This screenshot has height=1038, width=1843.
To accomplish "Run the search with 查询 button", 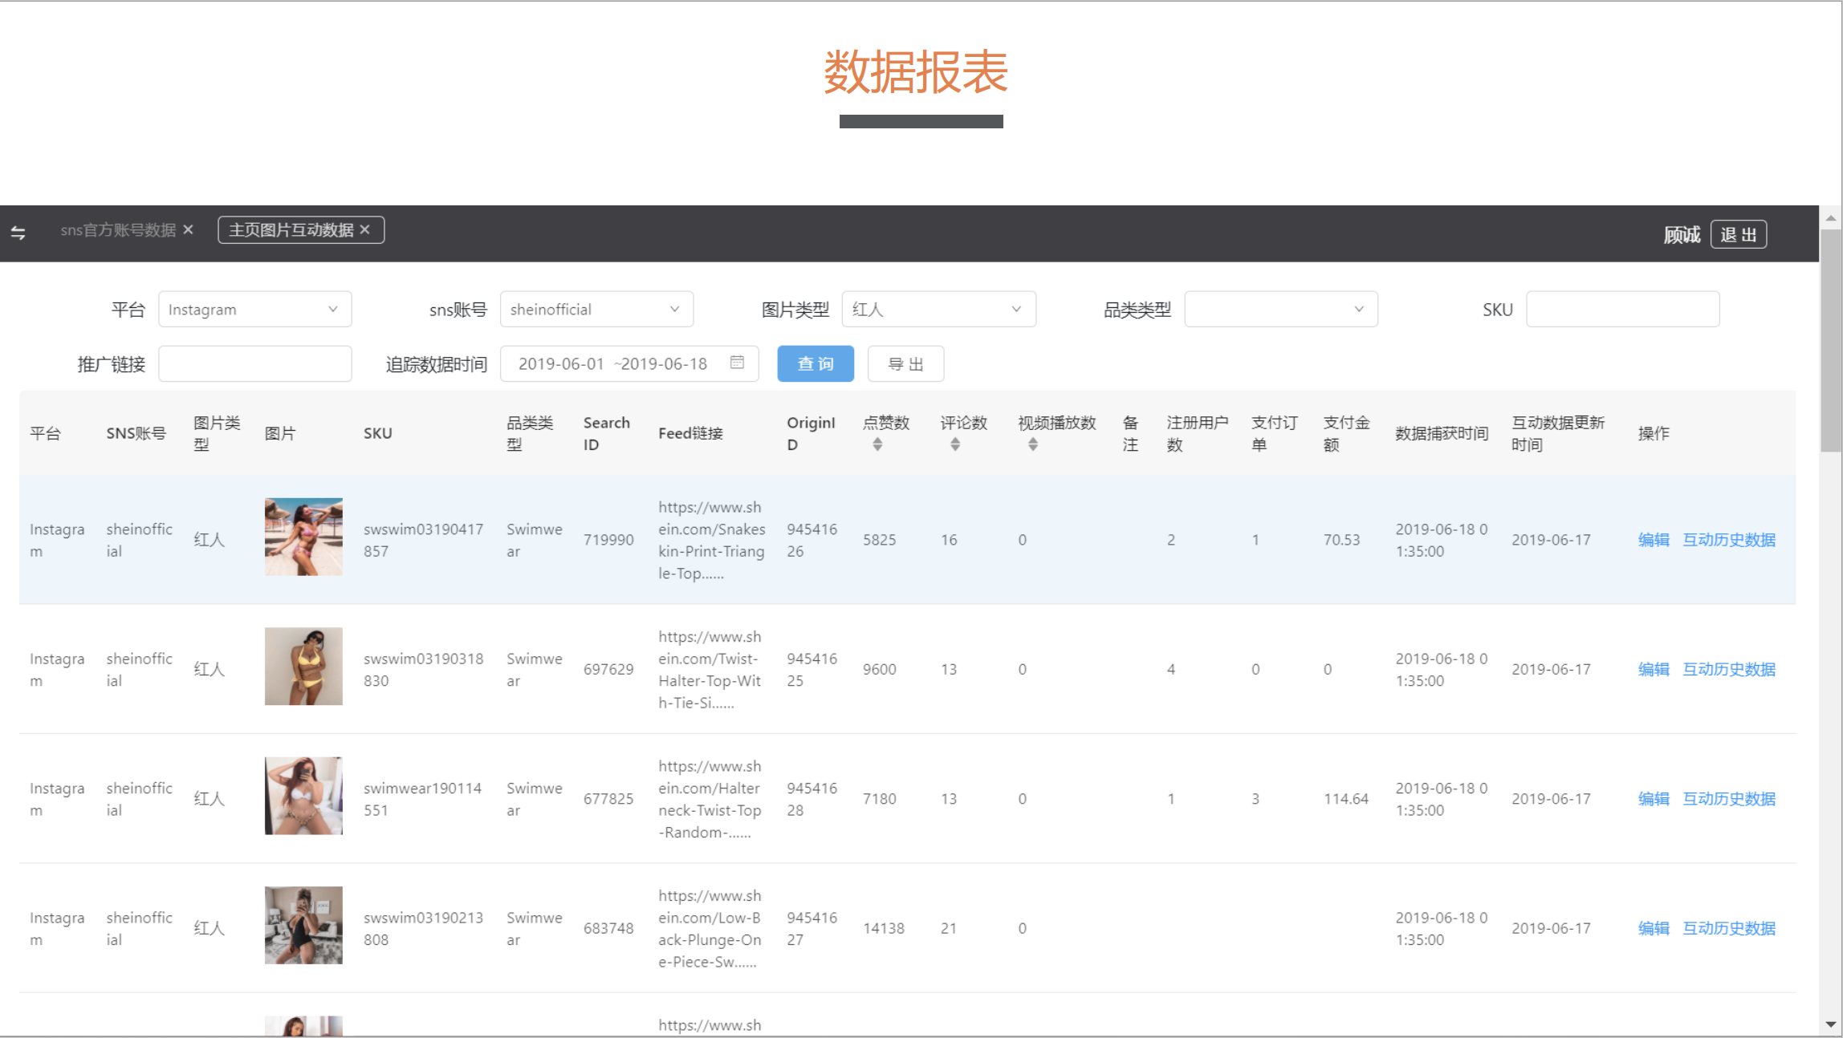I will 816,364.
